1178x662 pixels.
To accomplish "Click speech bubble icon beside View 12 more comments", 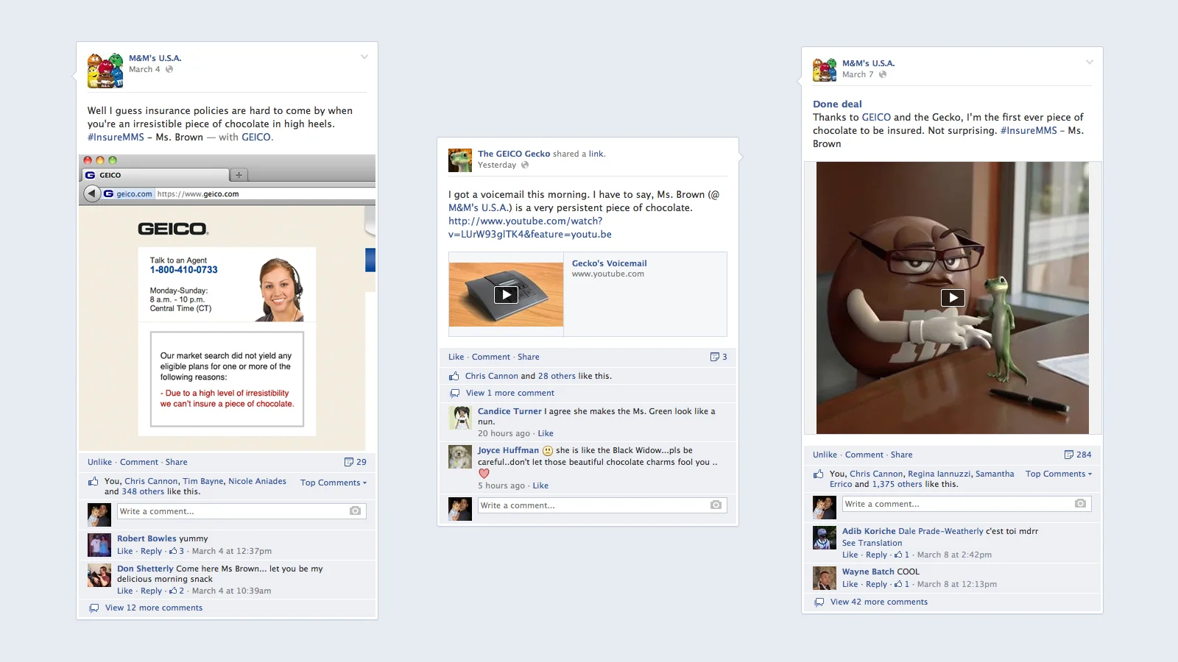I will 94,608.
